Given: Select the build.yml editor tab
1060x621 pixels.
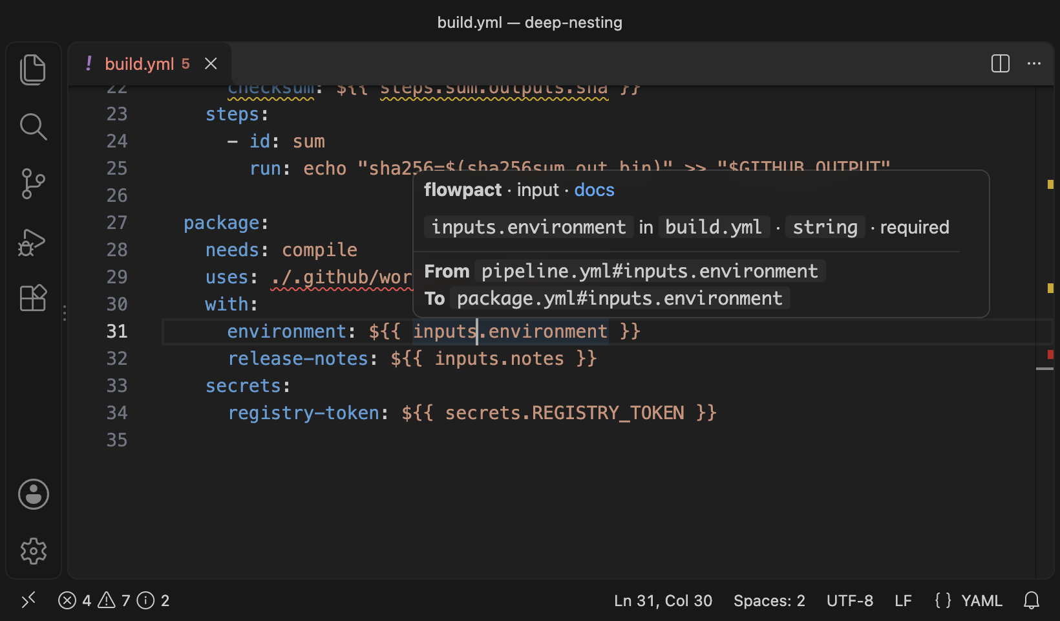Looking at the screenshot, I should click(x=150, y=63).
